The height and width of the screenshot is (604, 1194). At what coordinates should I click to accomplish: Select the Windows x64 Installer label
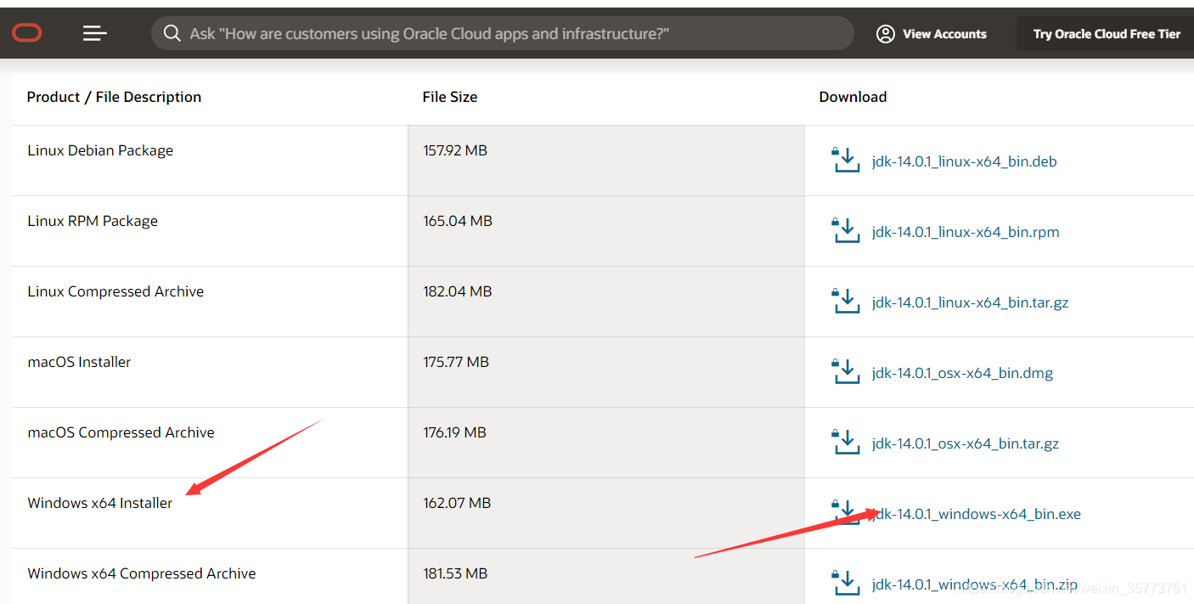(99, 503)
